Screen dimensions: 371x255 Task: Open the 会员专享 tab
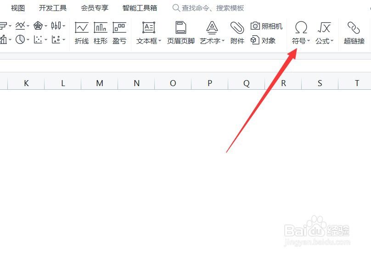pyautogui.click(x=95, y=8)
